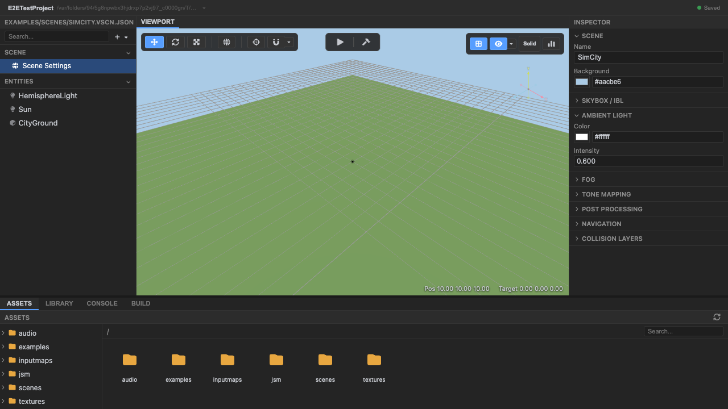This screenshot has height=409, width=728.
Task: Open the ambient light Color swatch
Action: [582, 137]
